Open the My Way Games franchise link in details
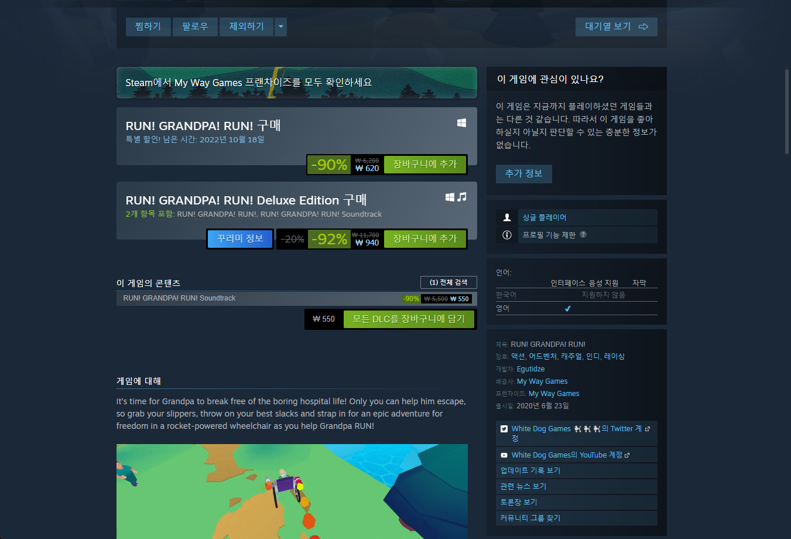The image size is (791, 539). tap(554, 394)
